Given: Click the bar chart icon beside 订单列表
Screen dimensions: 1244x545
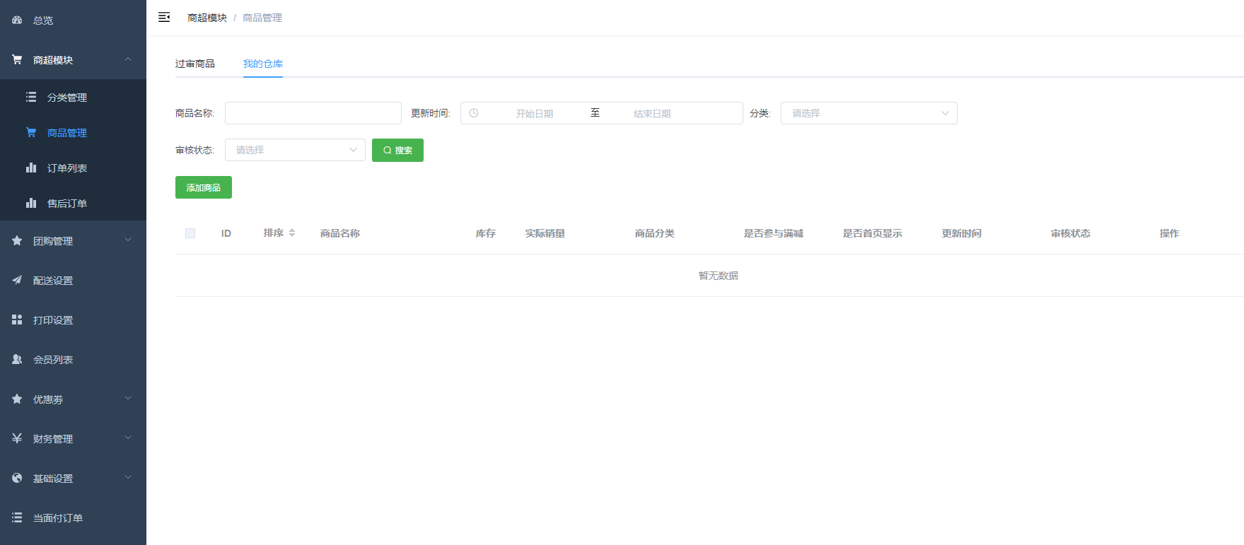Looking at the screenshot, I should pyautogui.click(x=31, y=168).
